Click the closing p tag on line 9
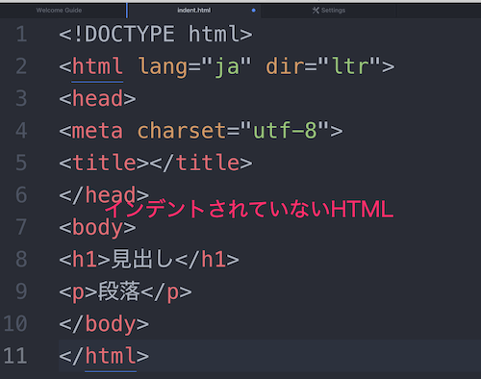 (x=166, y=291)
